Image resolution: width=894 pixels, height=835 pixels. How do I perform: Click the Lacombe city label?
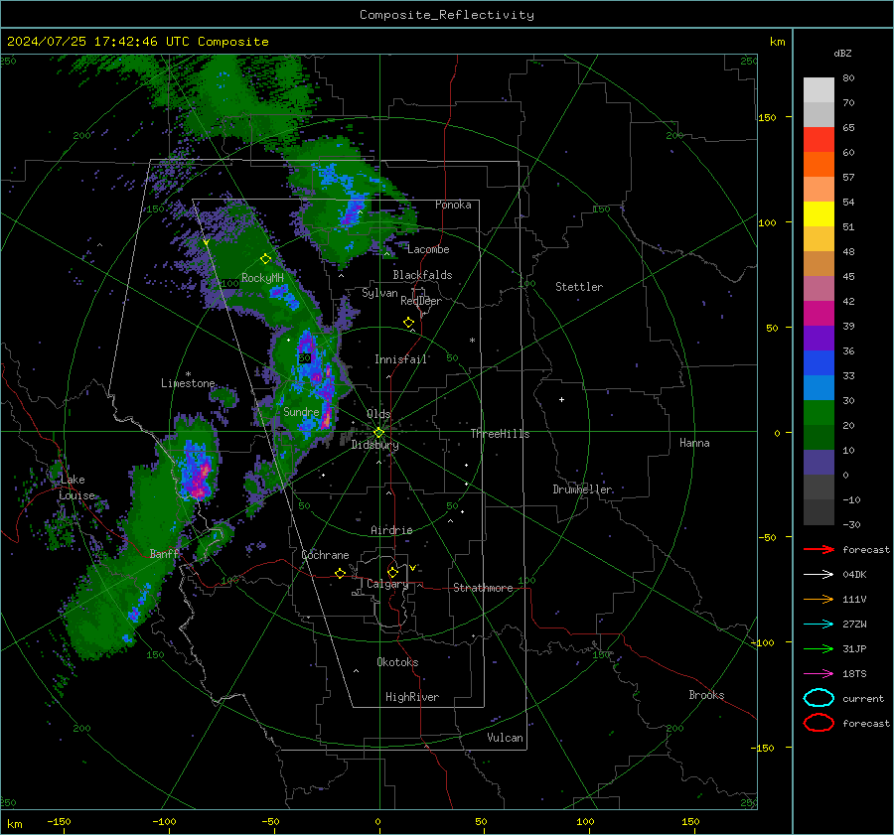428,249
